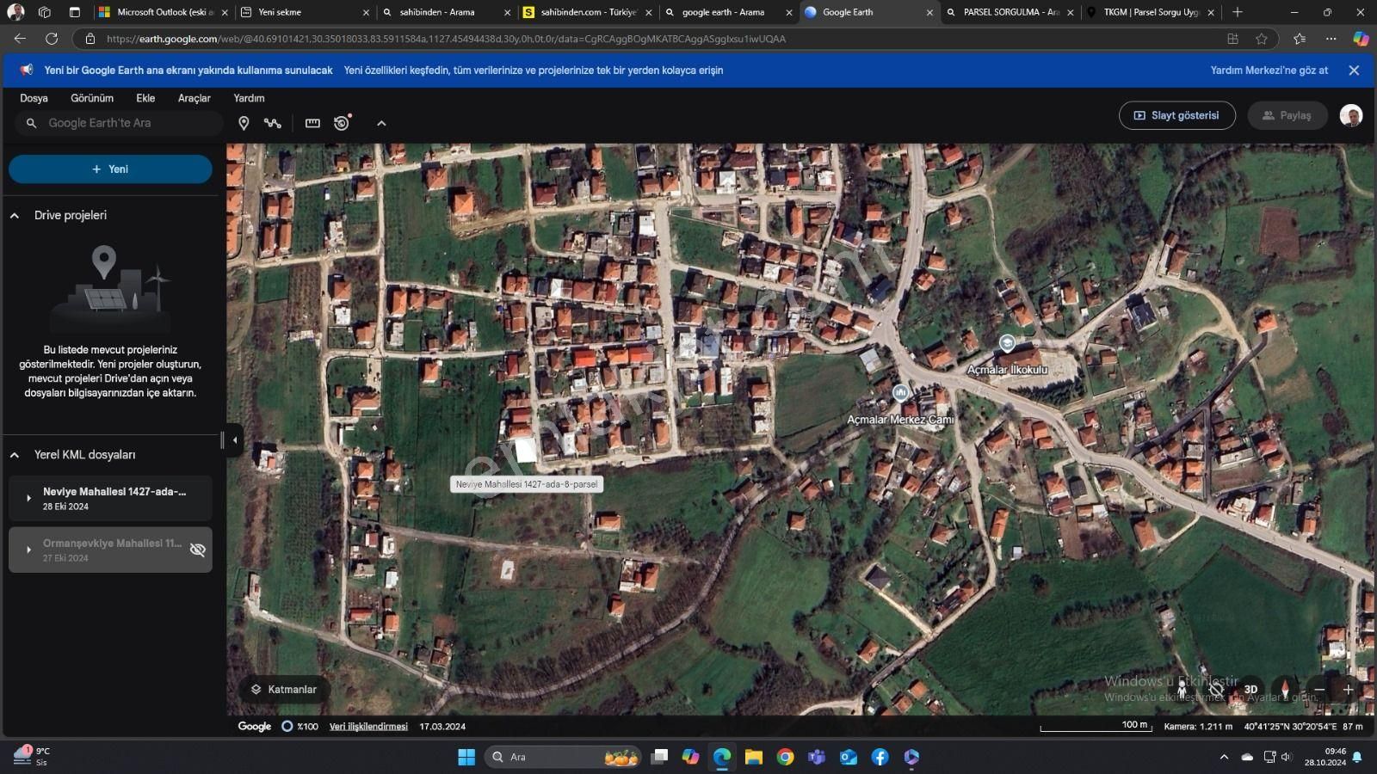Switch to the sahibinden.com browser tab
1377x774 pixels.
click(587, 12)
